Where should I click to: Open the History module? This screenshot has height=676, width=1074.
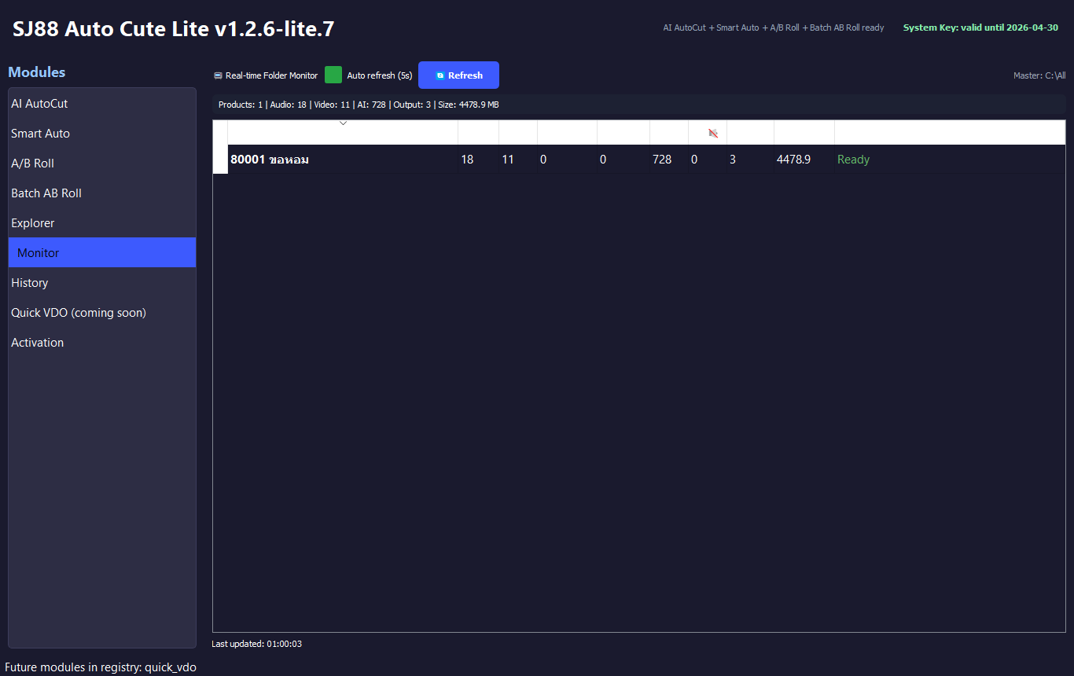[30, 283]
